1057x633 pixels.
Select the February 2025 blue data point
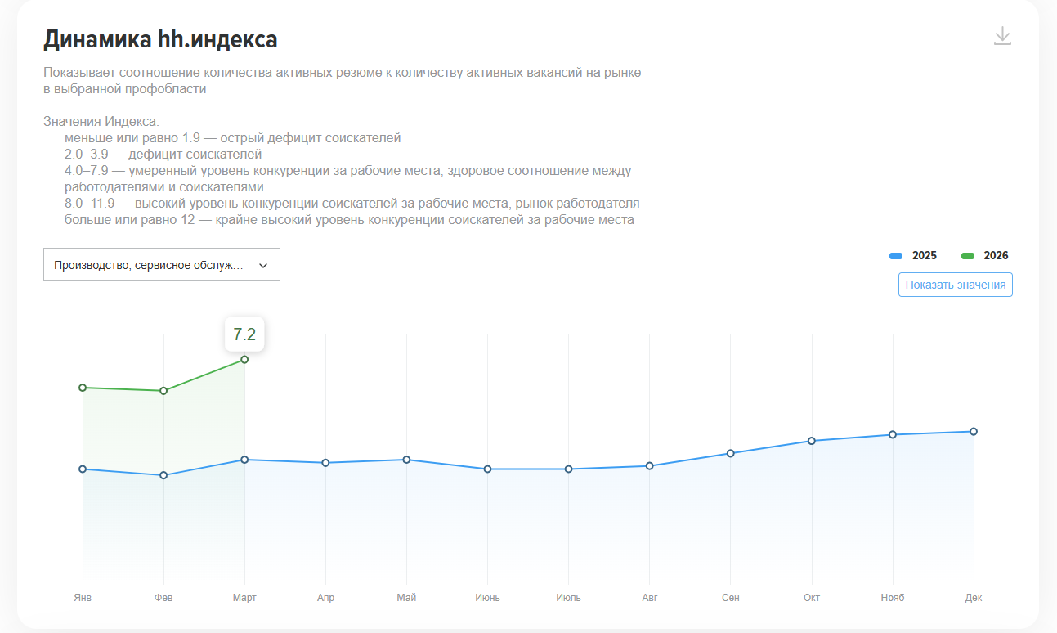tap(163, 475)
